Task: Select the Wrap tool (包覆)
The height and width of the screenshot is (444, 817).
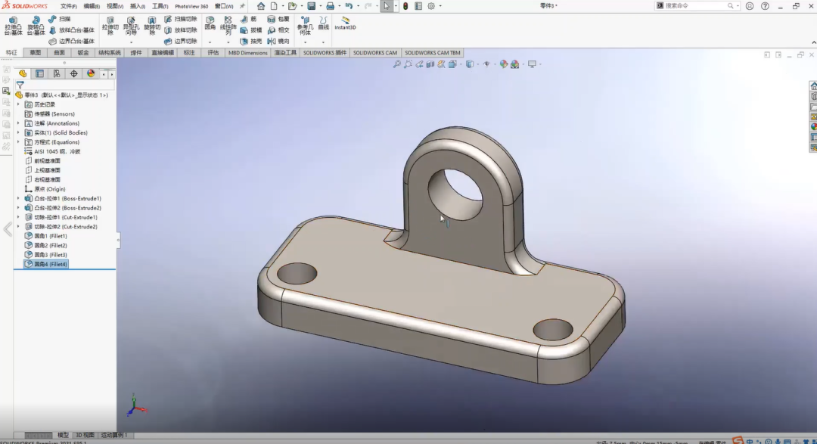Action: click(x=278, y=19)
